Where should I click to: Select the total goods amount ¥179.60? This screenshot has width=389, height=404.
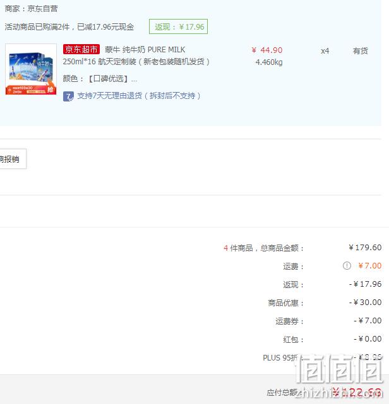point(365,247)
